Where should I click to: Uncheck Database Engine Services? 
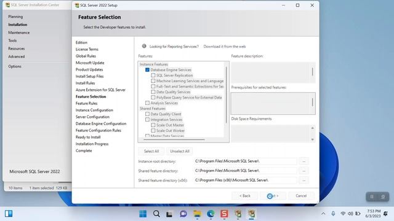click(147, 70)
